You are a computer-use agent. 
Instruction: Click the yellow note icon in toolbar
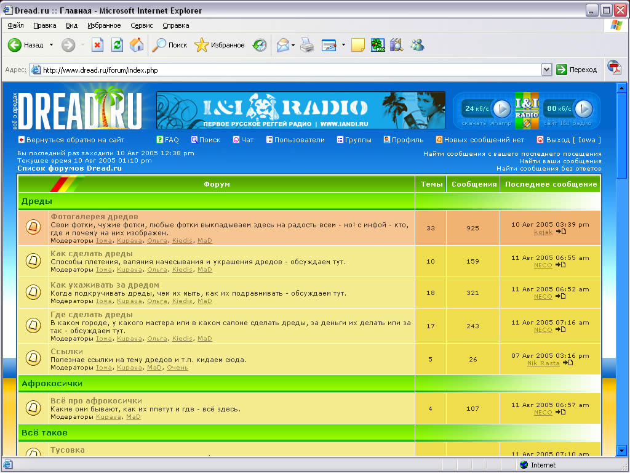357,45
